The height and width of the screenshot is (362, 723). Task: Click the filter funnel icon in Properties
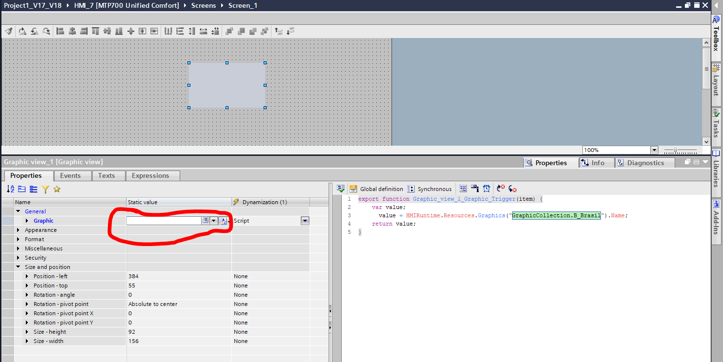click(x=45, y=189)
